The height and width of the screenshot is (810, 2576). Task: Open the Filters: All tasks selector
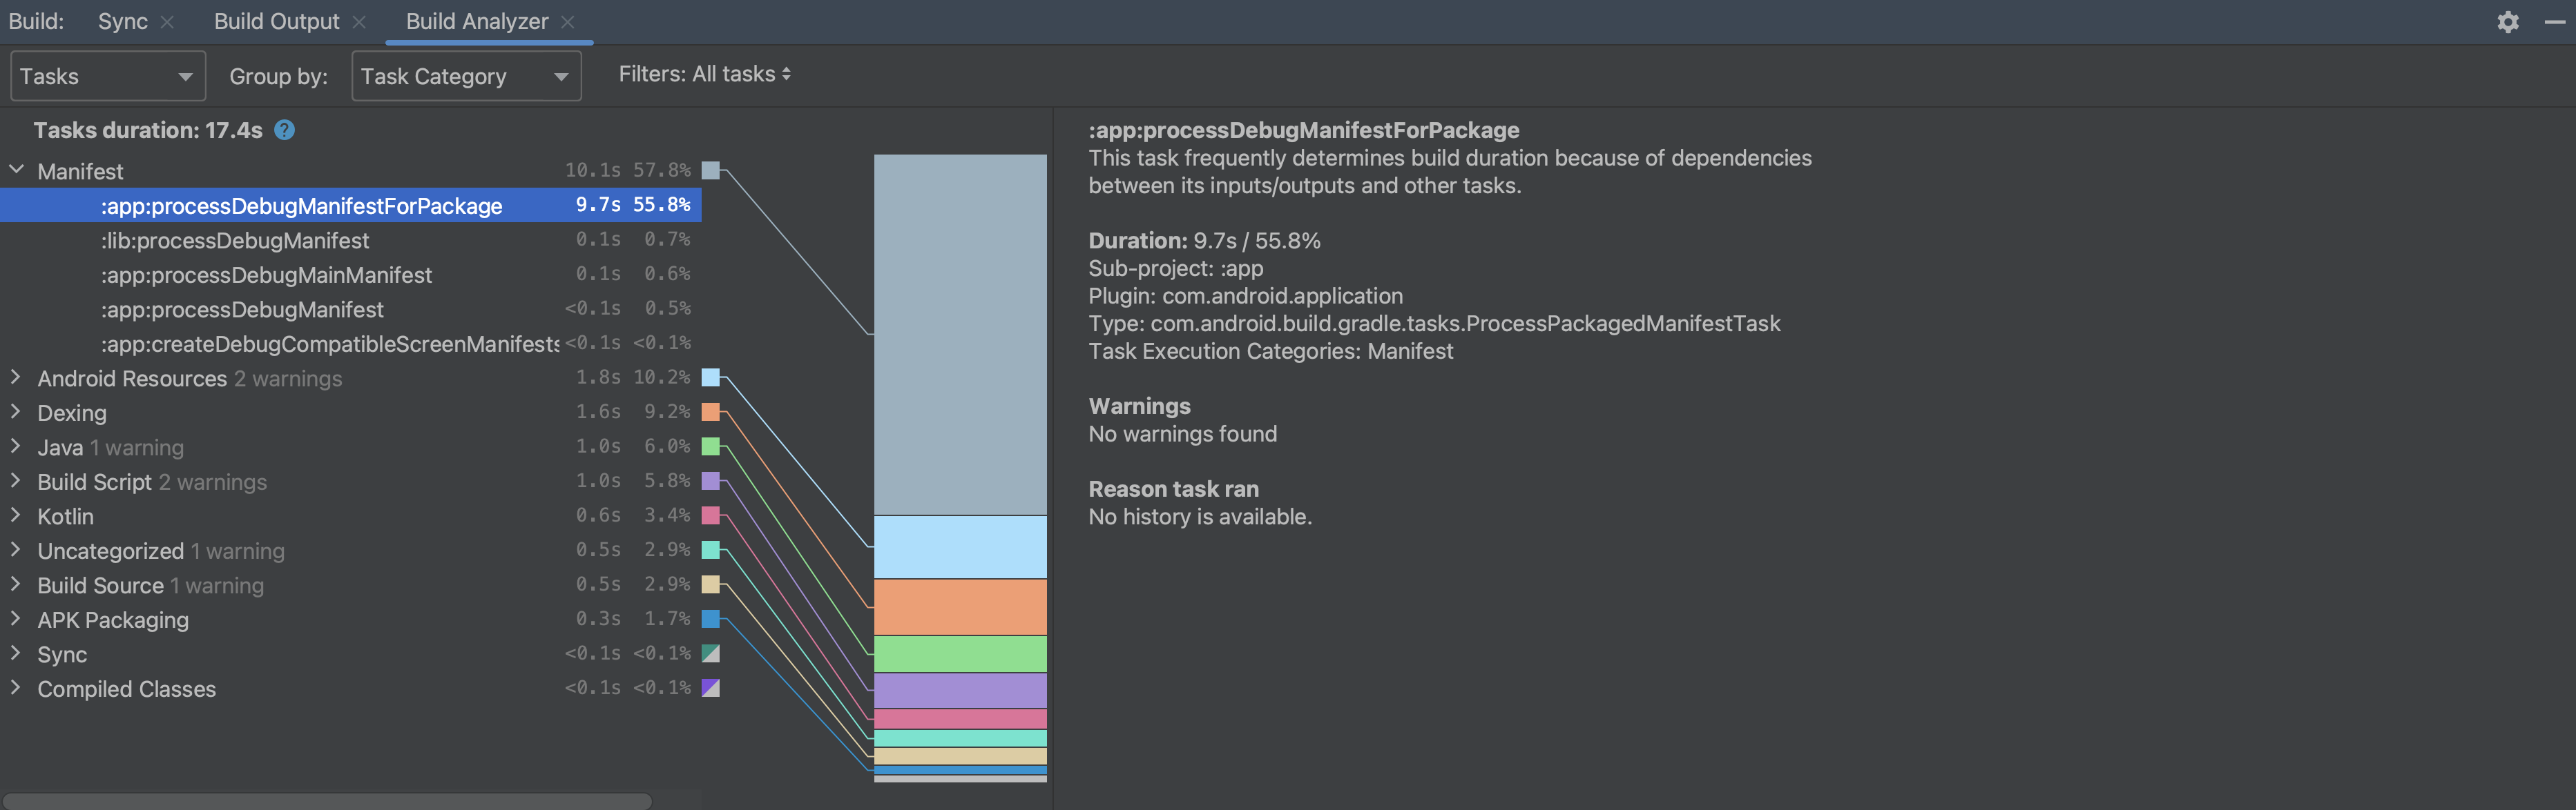(x=704, y=74)
